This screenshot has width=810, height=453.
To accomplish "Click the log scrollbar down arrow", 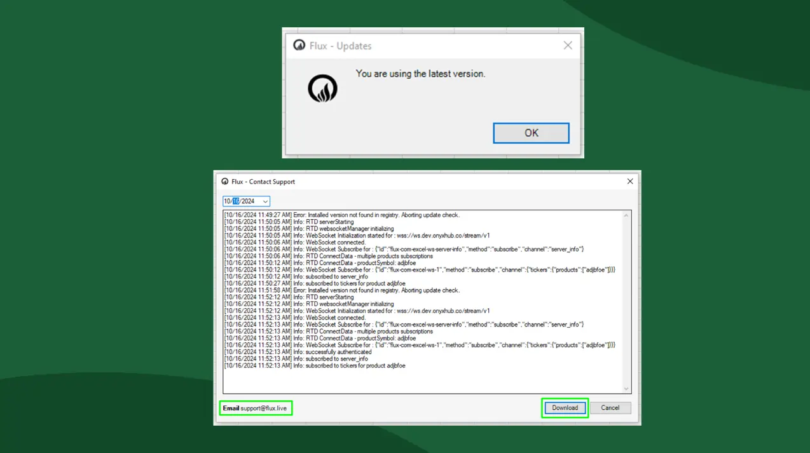I will coord(626,388).
